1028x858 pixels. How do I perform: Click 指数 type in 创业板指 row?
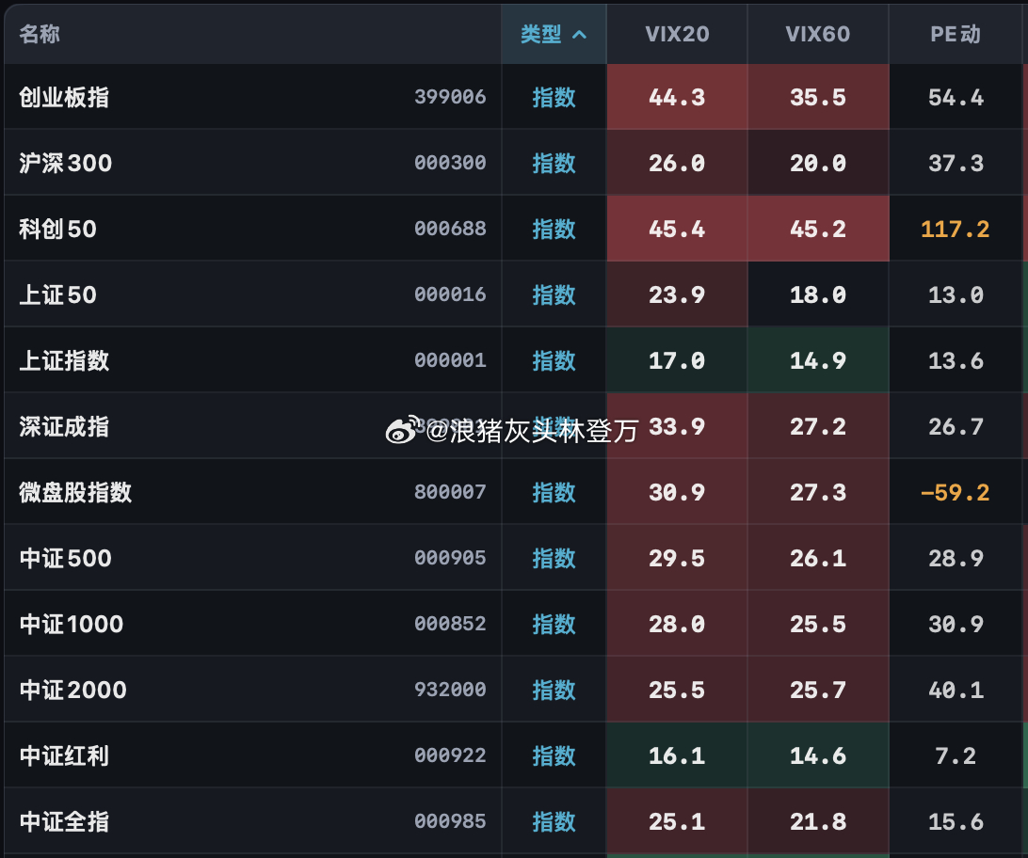(554, 97)
